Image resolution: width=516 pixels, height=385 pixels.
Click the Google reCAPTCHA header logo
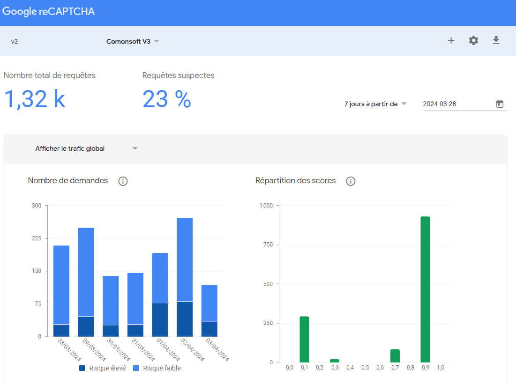pyautogui.click(x=49, y=11)
